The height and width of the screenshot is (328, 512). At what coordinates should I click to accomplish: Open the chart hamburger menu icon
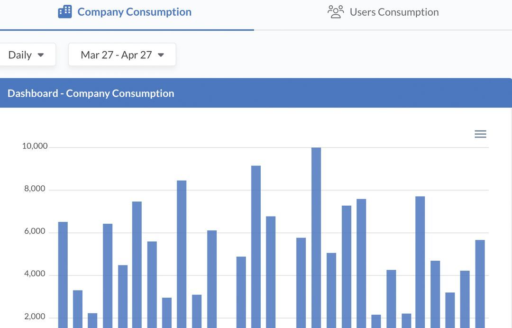click(480, 134)
